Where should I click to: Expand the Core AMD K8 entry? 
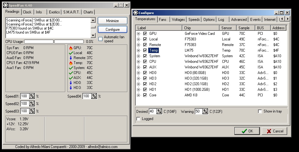(x=138, y=95)
